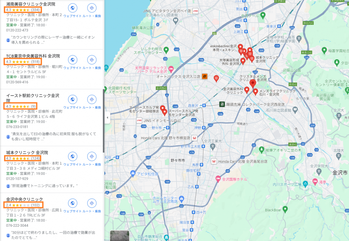Click 金沢プール green marker
The image size is (349, 241).
click(263, 15)
